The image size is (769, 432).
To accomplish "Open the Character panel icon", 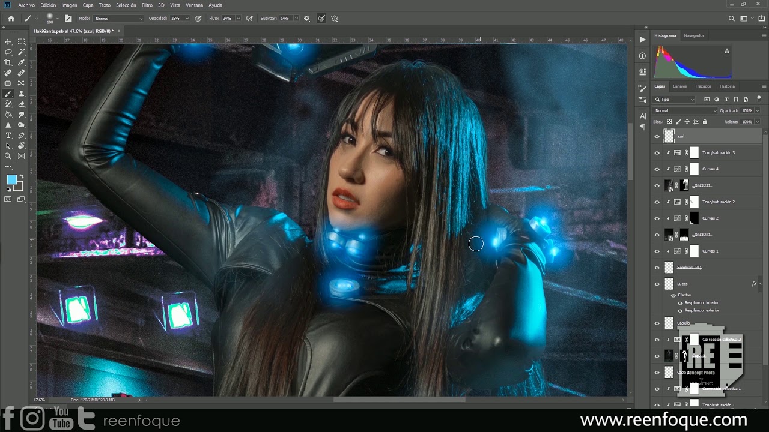I will tap(643, 116).
